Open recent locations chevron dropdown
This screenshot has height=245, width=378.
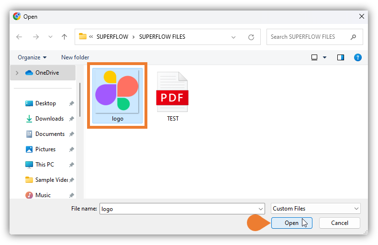[x=50, y=37]
